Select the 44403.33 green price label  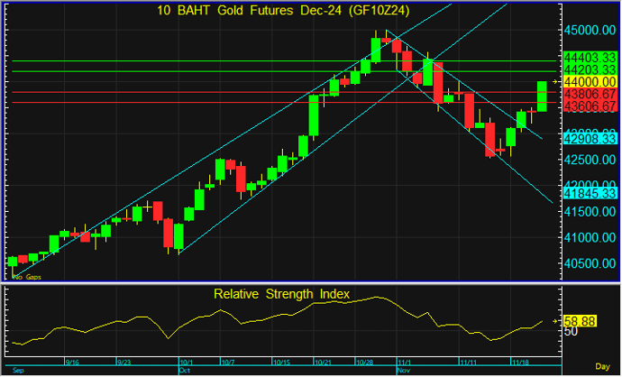pyautogui.click(x=589, y=57)
